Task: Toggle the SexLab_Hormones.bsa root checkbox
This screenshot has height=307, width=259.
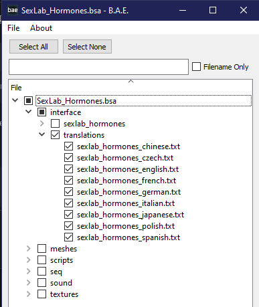Action: point(28,101)
